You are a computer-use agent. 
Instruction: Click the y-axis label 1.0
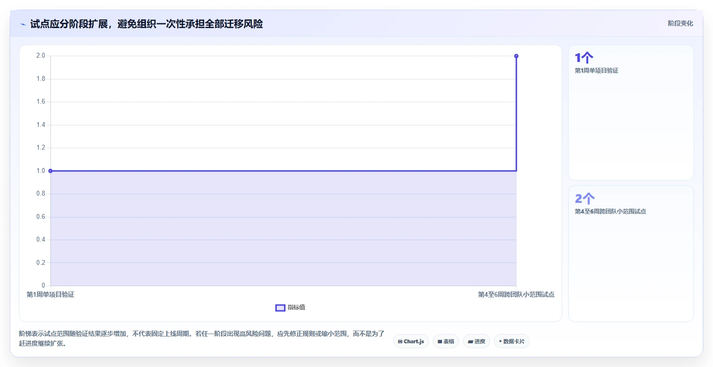point(41,171)
